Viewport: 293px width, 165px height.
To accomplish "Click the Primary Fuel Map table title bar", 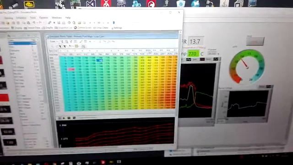I will click(x=112, y=36).
